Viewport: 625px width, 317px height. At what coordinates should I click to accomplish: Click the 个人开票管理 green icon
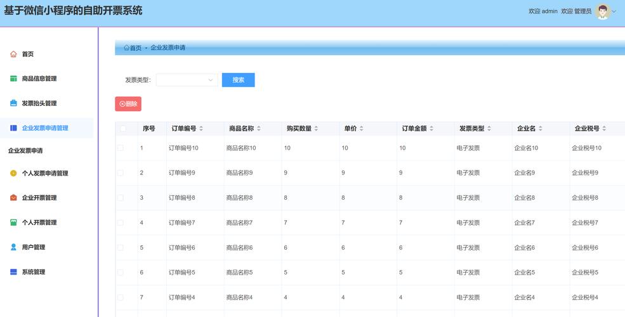tap(13, 223)
